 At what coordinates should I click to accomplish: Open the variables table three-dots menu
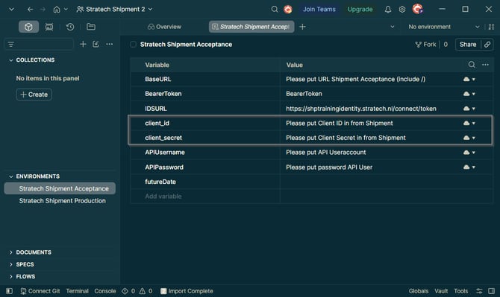(x=485, y=65)
